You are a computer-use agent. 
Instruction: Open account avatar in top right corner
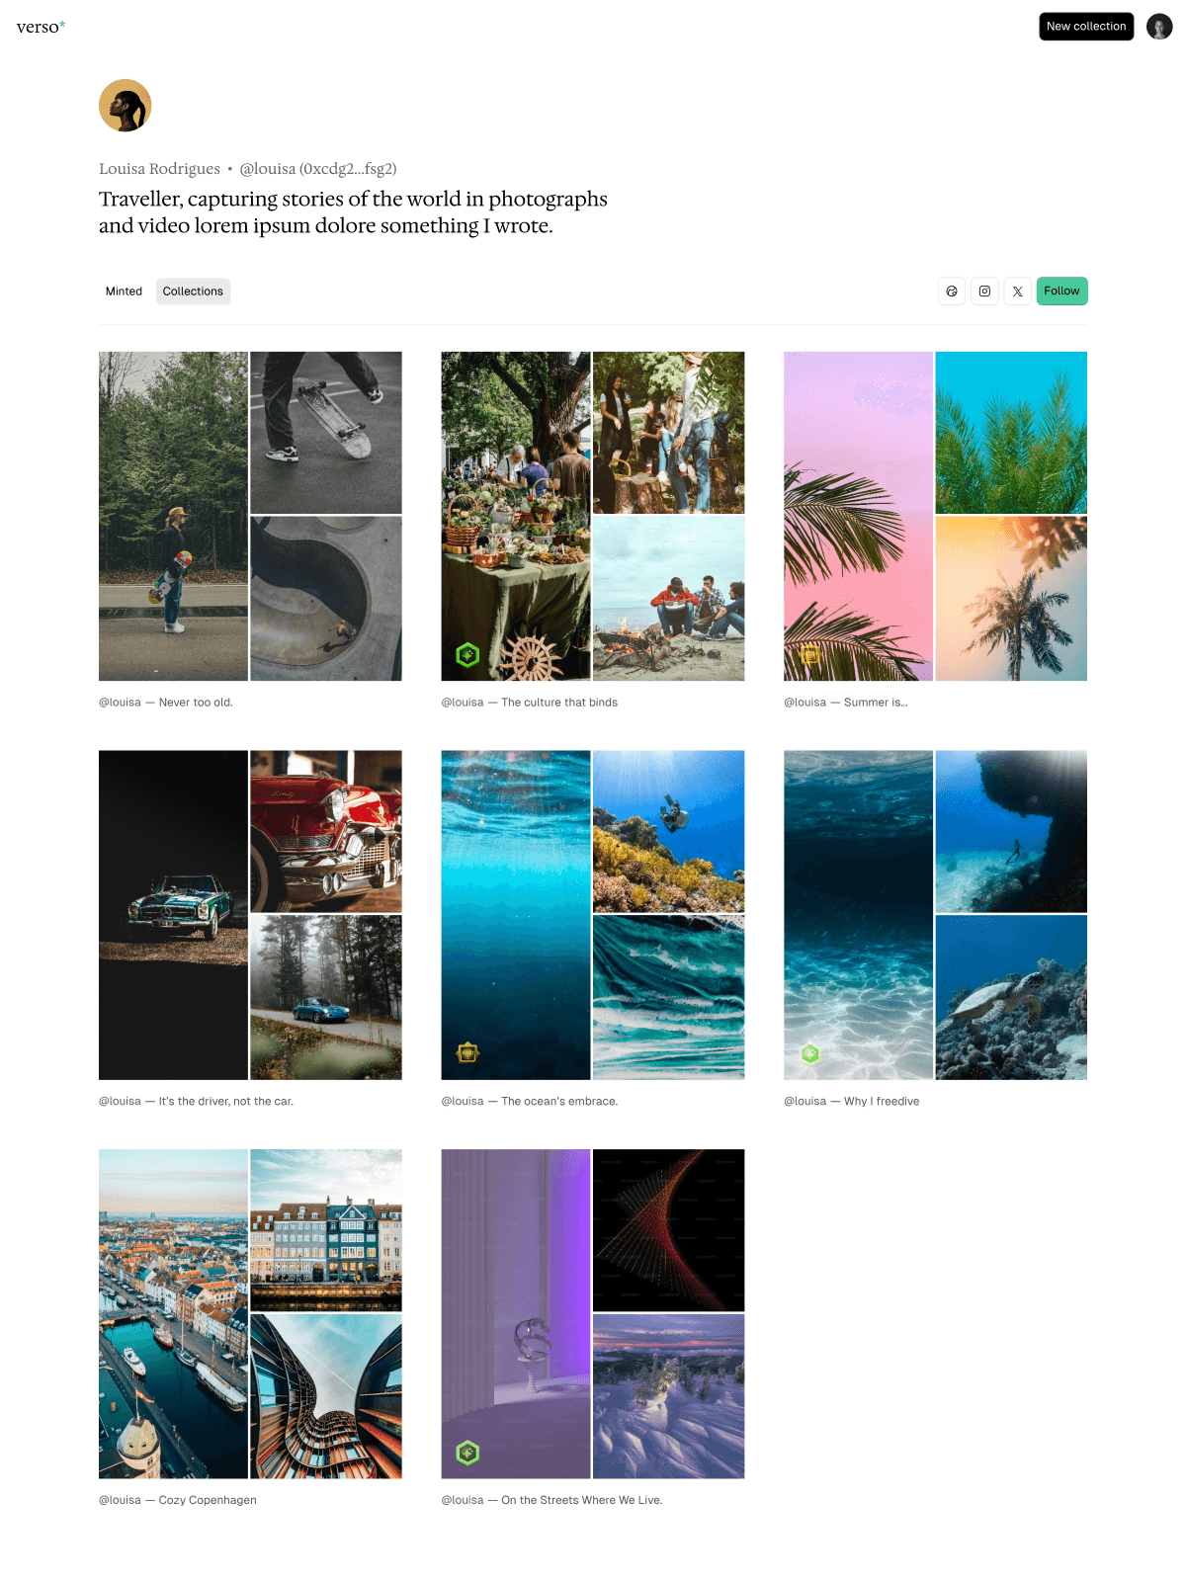[1159, 27]
